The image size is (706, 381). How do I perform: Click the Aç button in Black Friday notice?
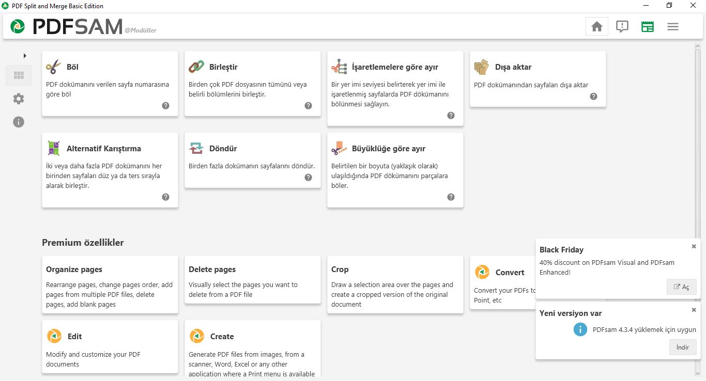(x=682, y=287)
